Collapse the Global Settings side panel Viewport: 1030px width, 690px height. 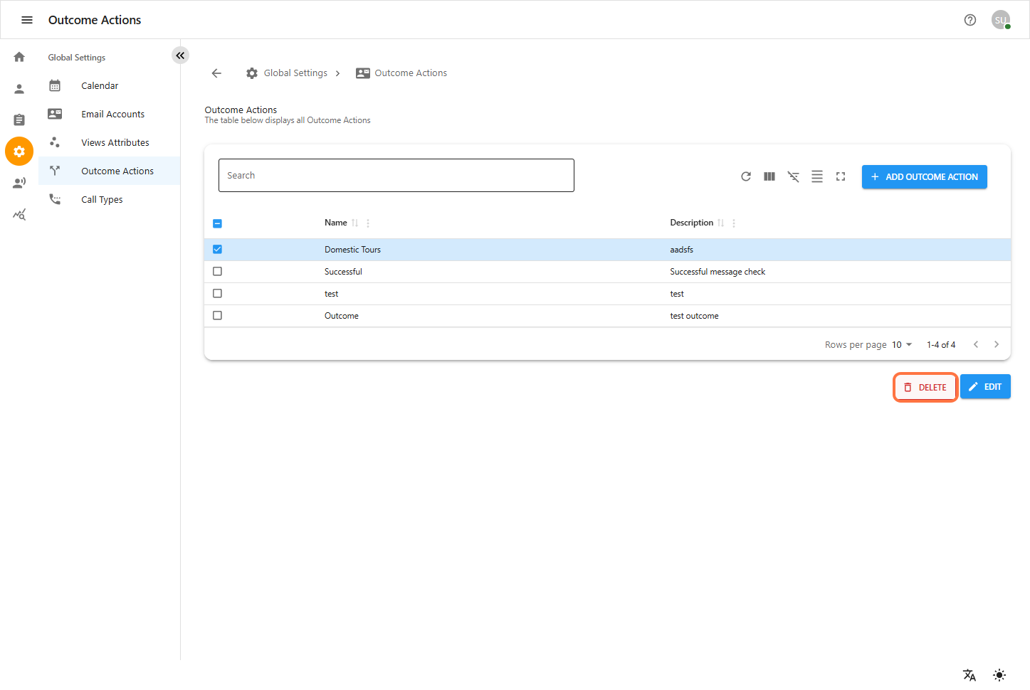(x=180, y=55)
